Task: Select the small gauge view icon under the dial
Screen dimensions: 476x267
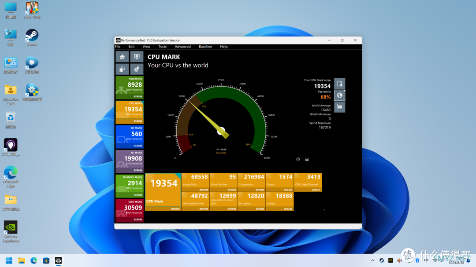Action: tap(298, 159)
